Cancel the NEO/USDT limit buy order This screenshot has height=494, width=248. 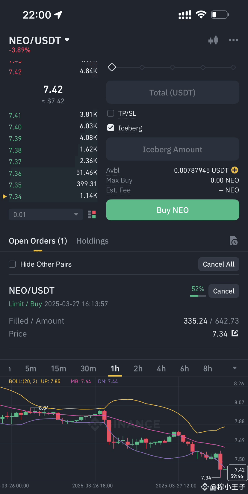pos(224,291)
